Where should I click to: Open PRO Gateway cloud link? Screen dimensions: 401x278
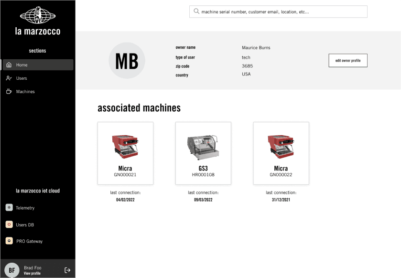(x=30, y=241)
